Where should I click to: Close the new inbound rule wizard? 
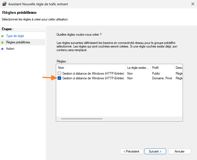click(x=192, y=4)
